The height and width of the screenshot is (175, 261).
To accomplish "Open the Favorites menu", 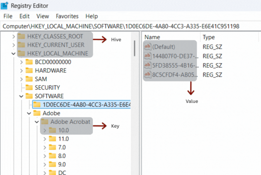I will (x=67, y=16).
